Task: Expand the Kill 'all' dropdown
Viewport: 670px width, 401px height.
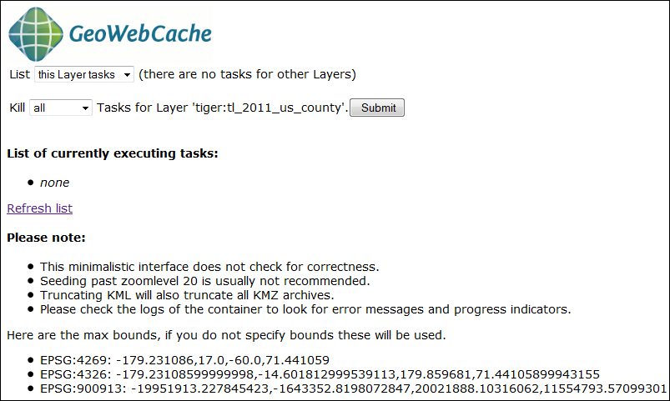Action: (x=61, y=108)
